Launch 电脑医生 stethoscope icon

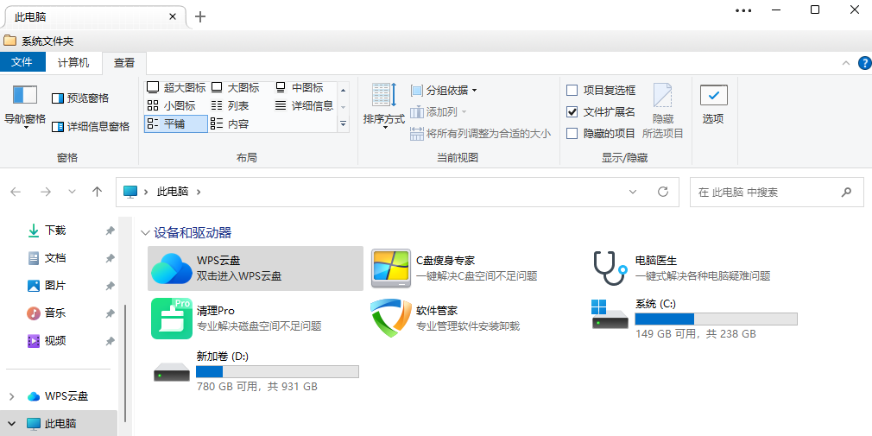(x=610, y=268)
